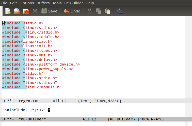Image resolution: width=192 pixels, height=126 pixels.
Task: Open the Buffers menu
Action: tap(43, 3)
